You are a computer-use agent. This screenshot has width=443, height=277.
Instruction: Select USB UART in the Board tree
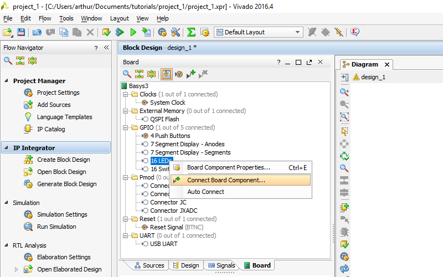[164, 244]
